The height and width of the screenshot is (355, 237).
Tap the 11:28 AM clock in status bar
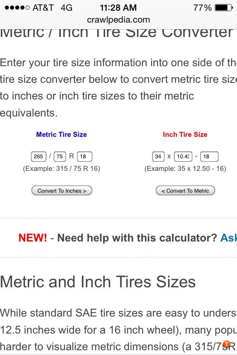click(x=118, y=8)
